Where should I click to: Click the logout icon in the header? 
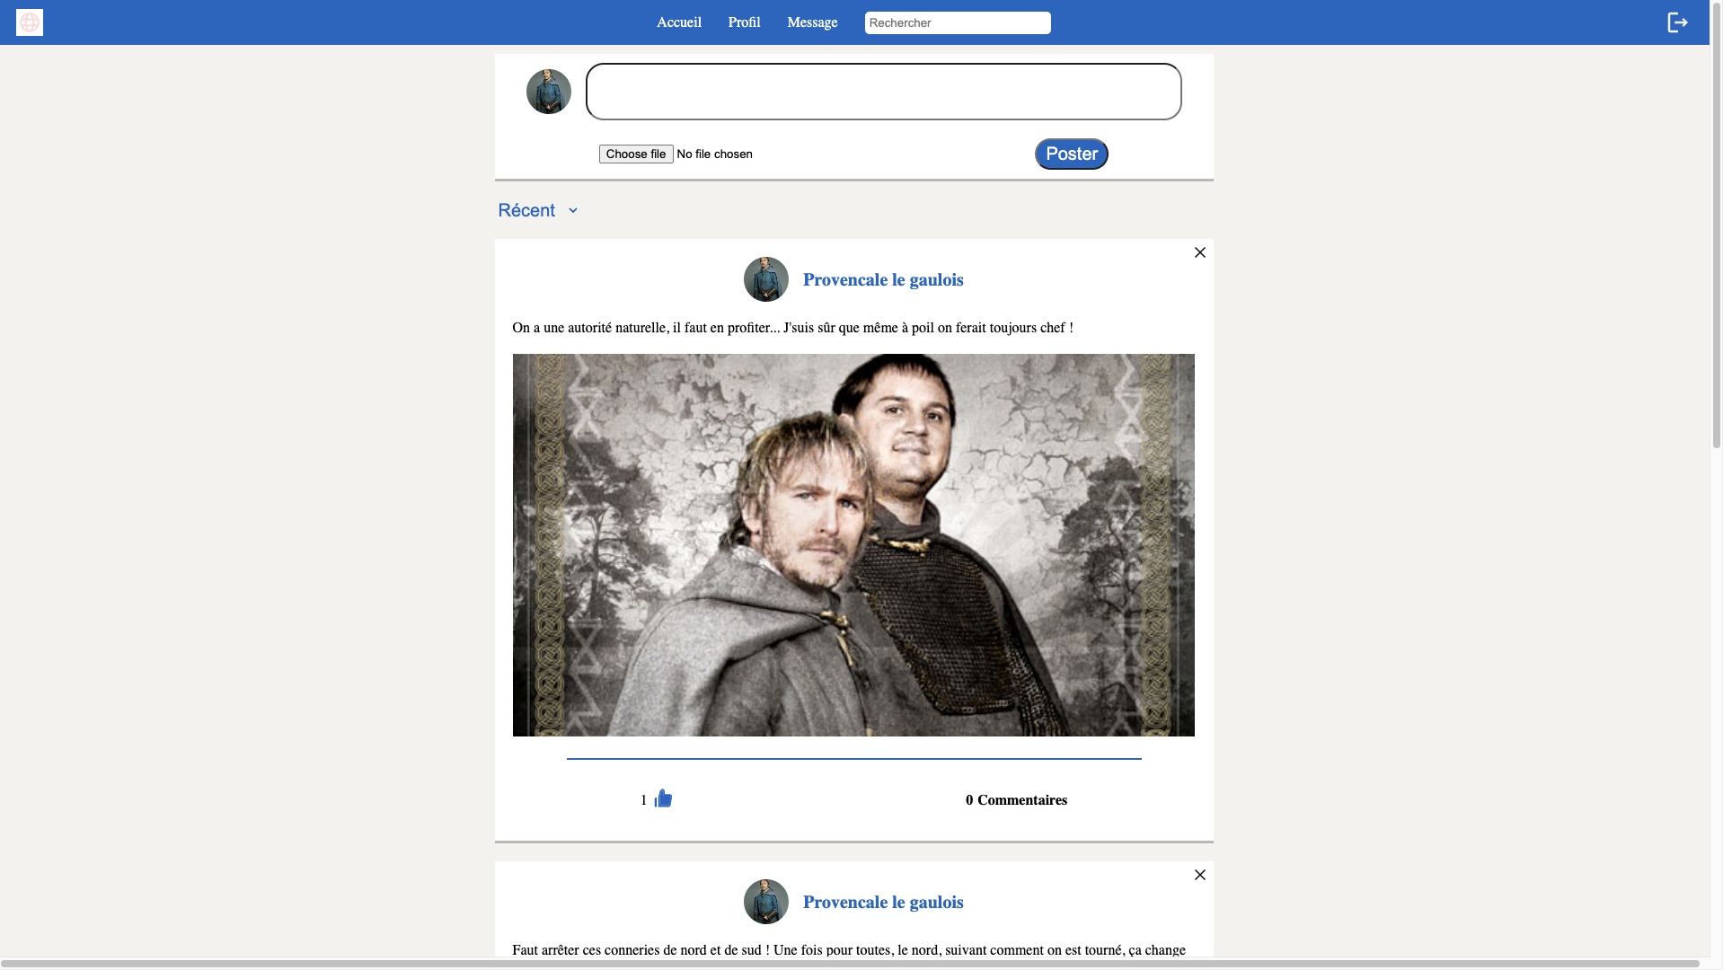(1677, 22)
